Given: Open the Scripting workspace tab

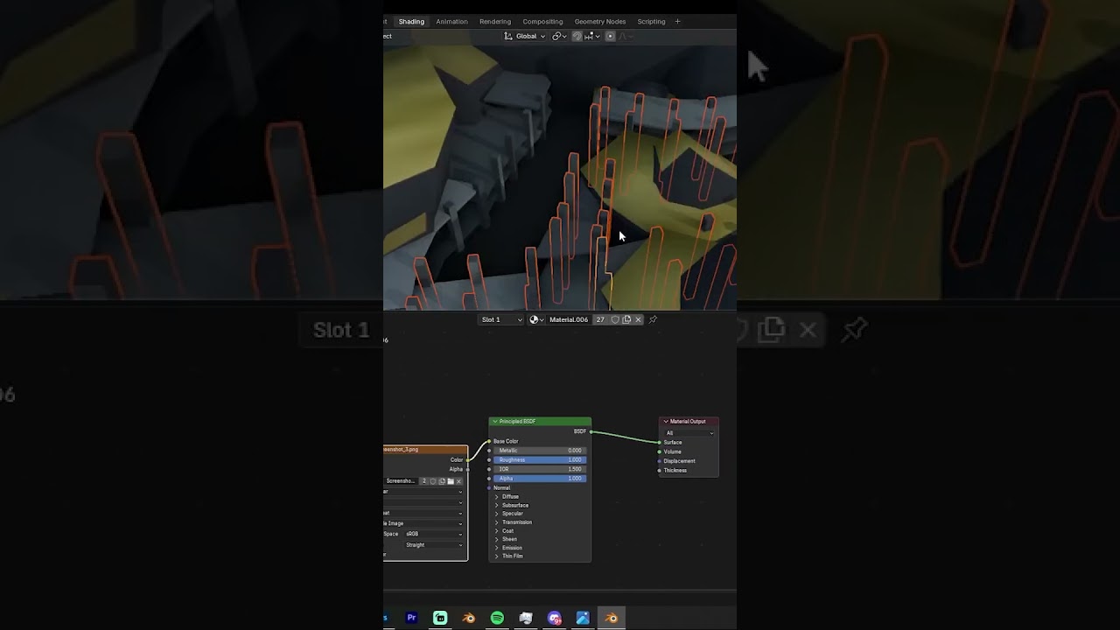Looking at the screenshot, I should tap(651, 21).
